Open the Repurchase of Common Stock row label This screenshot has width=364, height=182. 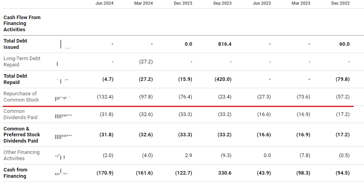(21, 96)
